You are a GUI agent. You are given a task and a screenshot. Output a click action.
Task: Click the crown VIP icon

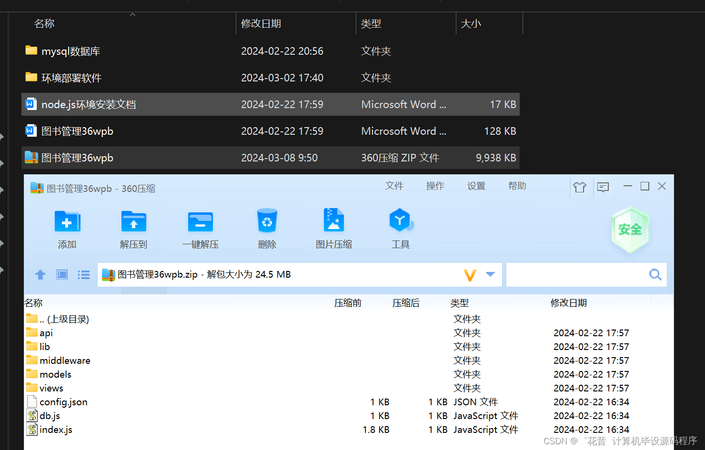580,187
